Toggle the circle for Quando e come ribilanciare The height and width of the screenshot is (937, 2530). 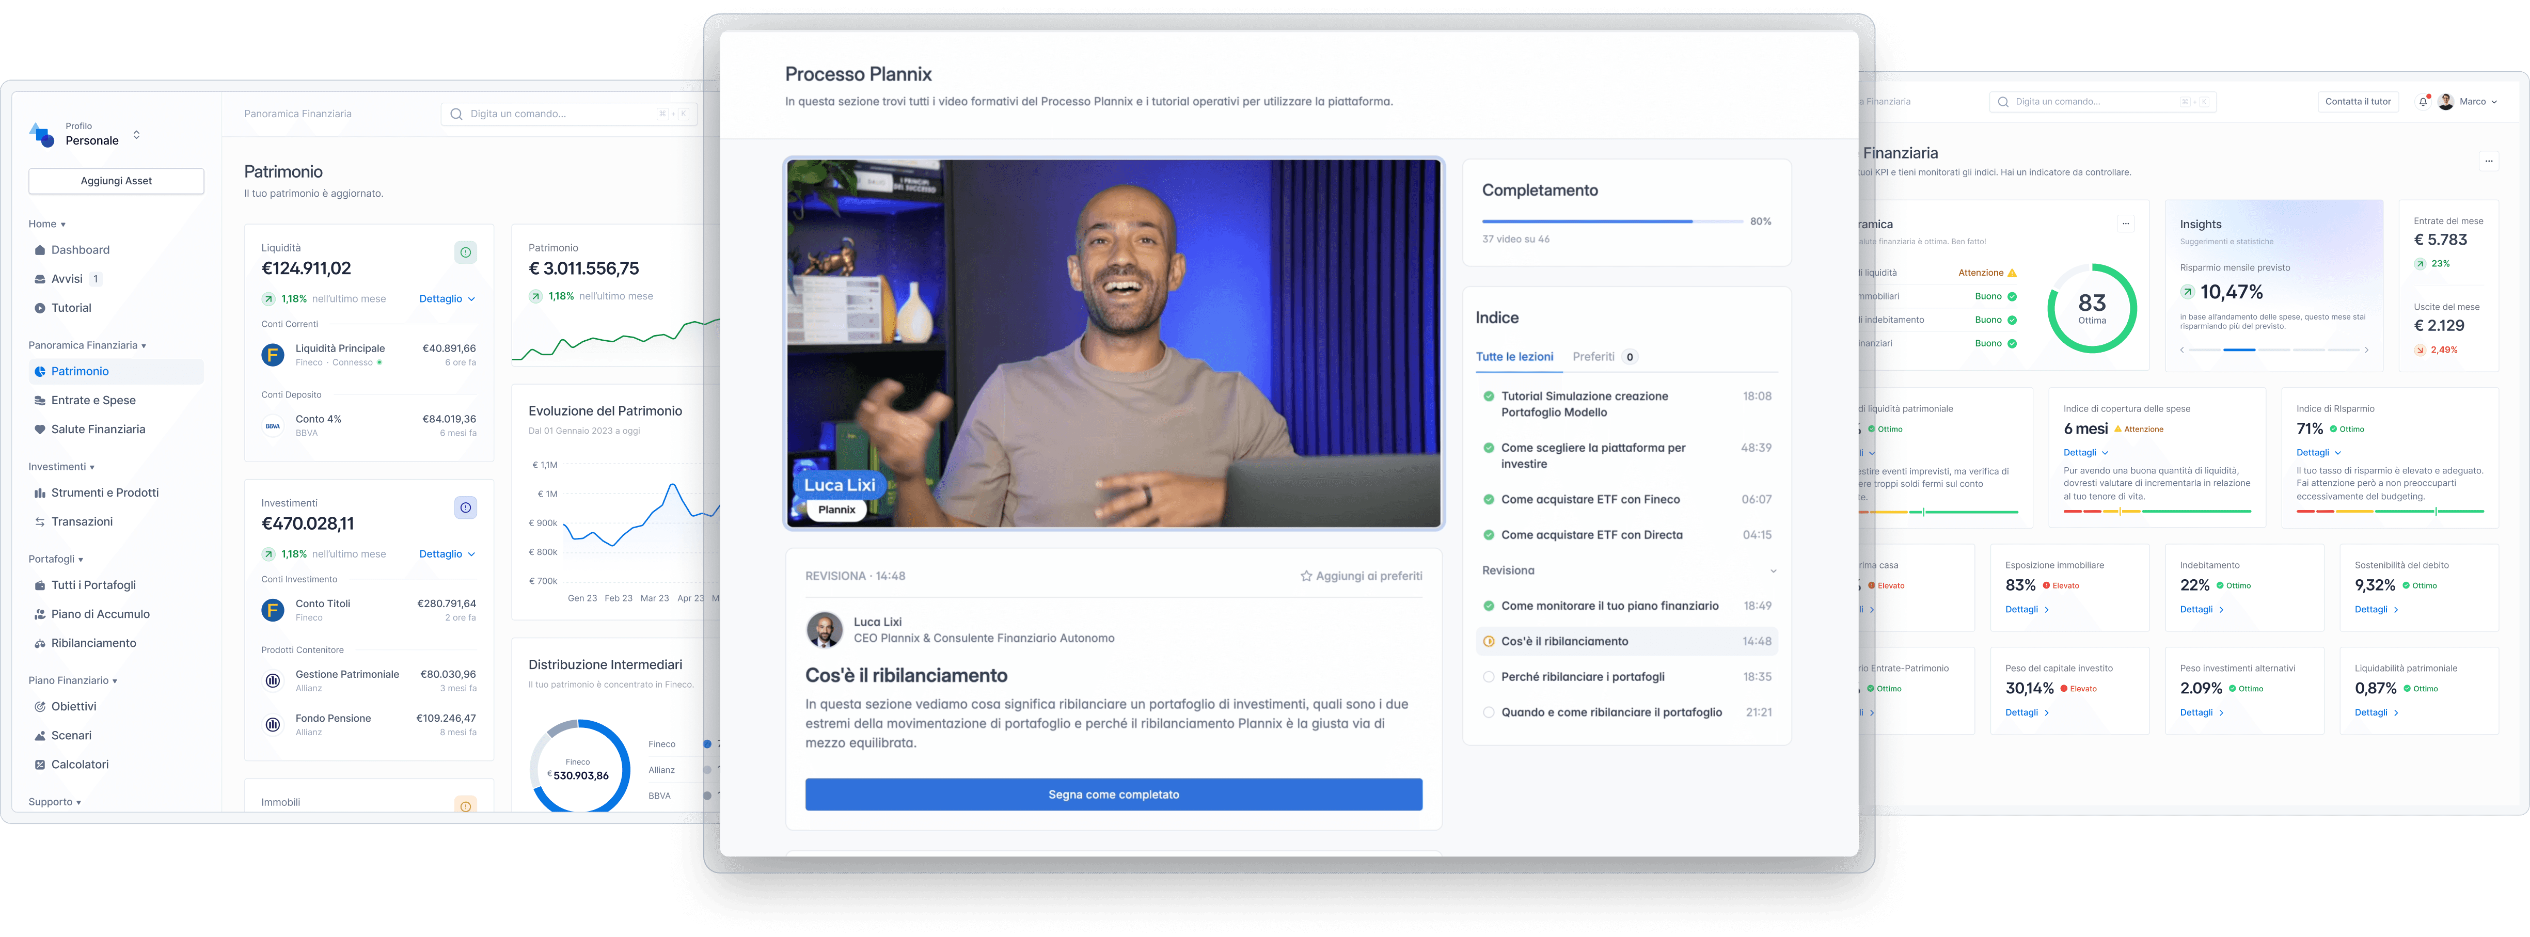pyautogui.click(x=1488, y=712)
